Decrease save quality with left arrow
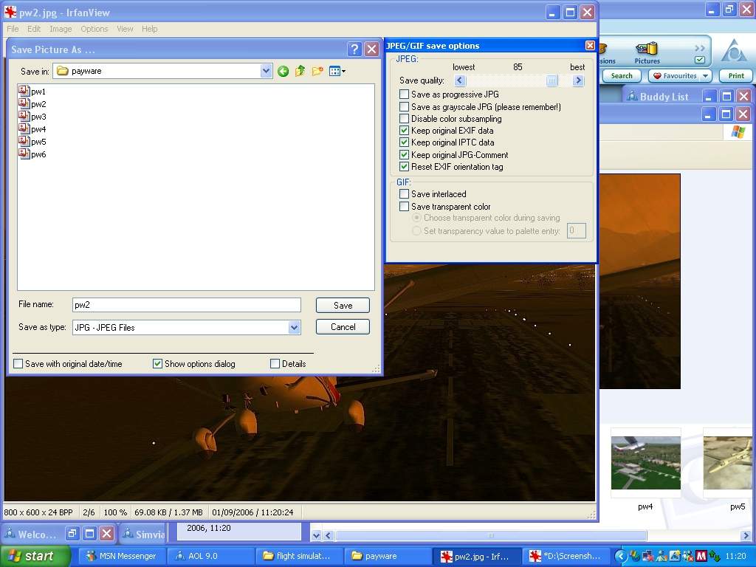 click(460, 80)
